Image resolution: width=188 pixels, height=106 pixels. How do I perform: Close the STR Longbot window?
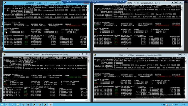184,55
